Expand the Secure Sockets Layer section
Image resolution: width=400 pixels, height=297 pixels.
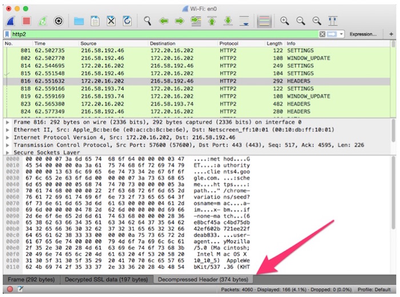pos(7,152)
